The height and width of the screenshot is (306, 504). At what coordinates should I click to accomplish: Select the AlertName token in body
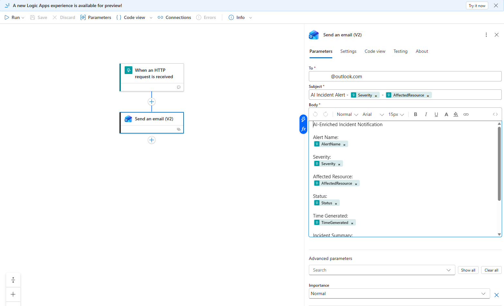point(331,144)
